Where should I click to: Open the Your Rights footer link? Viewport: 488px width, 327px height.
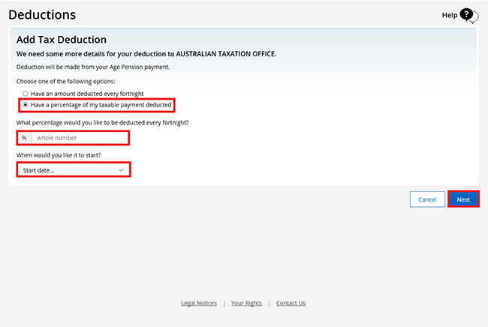pyautogui.click(x=246, y=303)
